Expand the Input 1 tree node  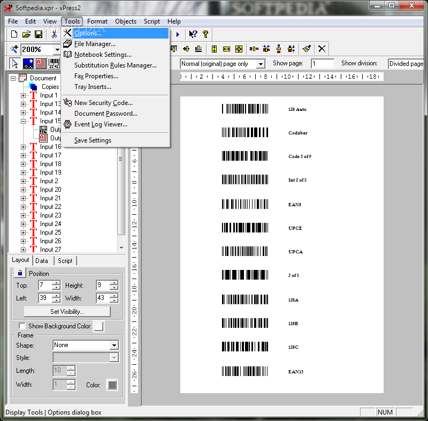click(x=23, y=96)
